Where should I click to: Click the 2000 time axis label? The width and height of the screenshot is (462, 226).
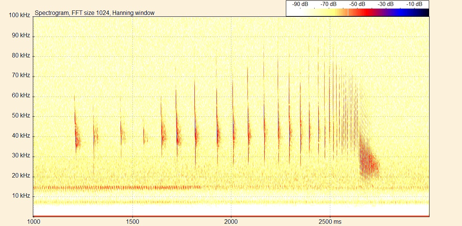point(231,222)
